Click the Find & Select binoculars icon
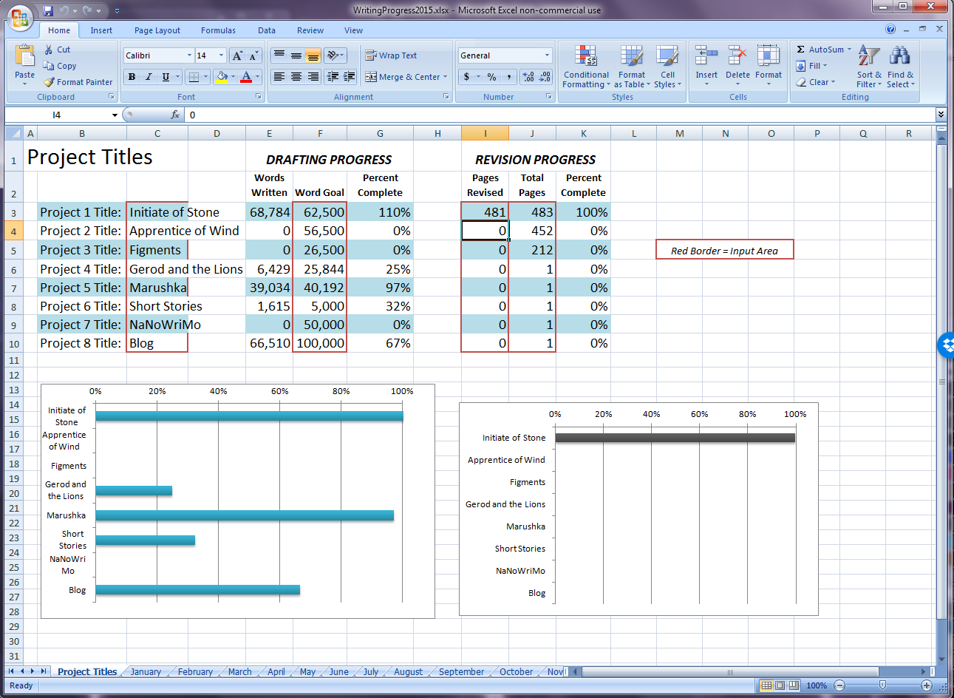The width and height of the screenshot is (954, 698). pyautogui.click(x=900, y=67)
